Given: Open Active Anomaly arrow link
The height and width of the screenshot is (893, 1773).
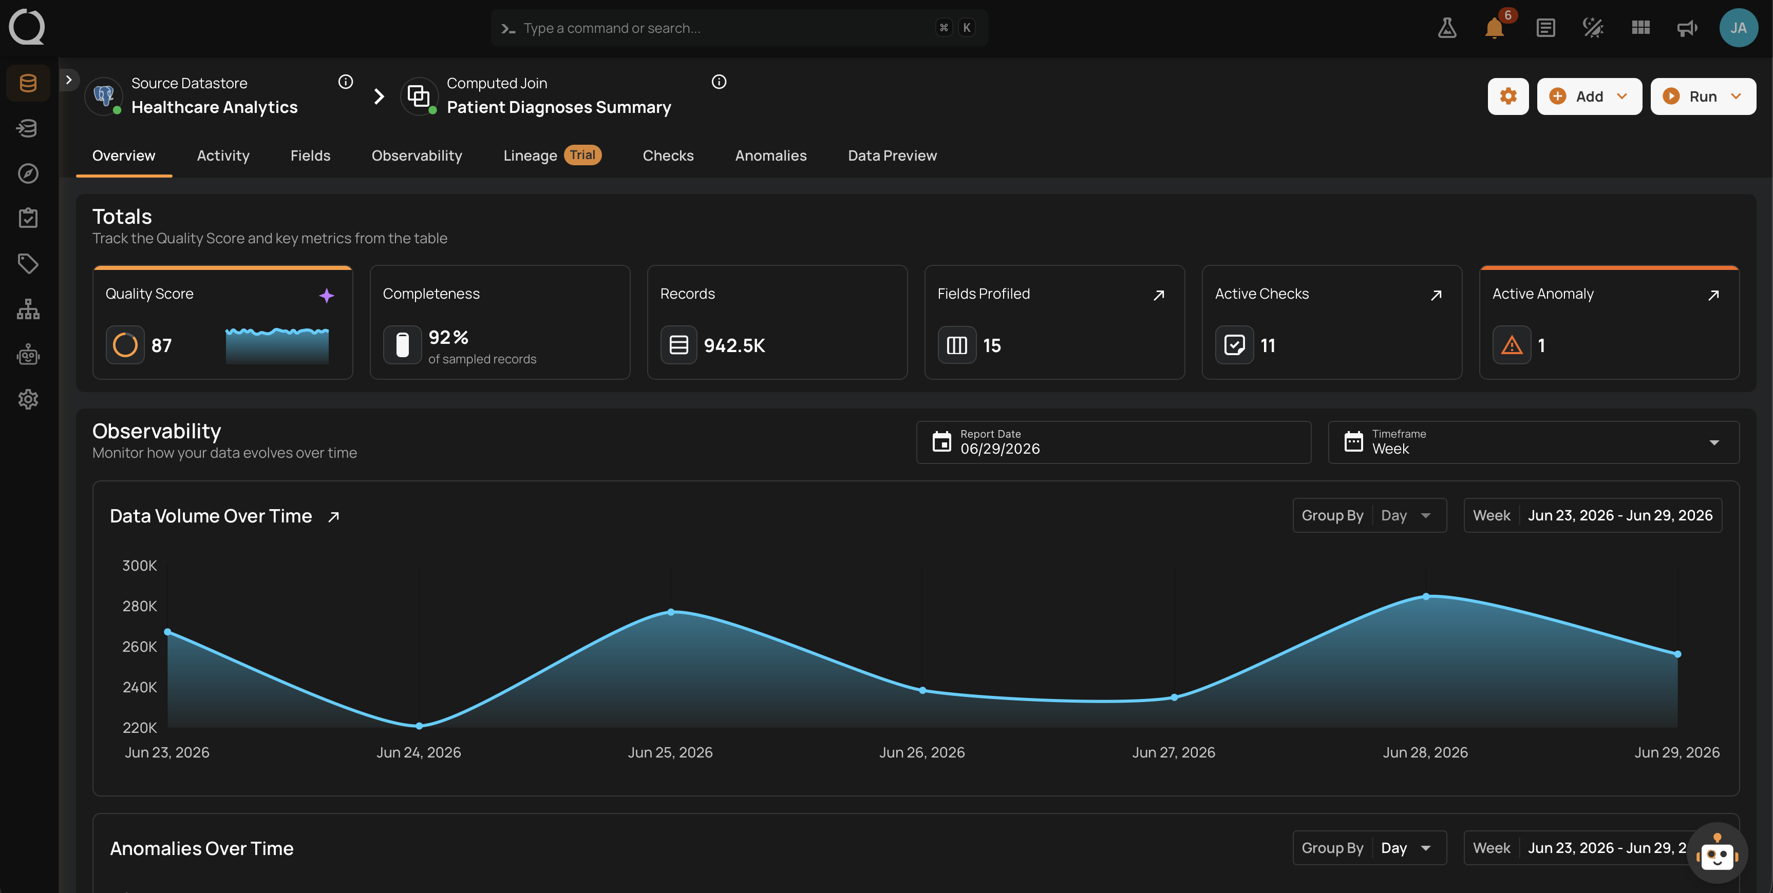Looking at the screenshot, I should point(1714,295).
